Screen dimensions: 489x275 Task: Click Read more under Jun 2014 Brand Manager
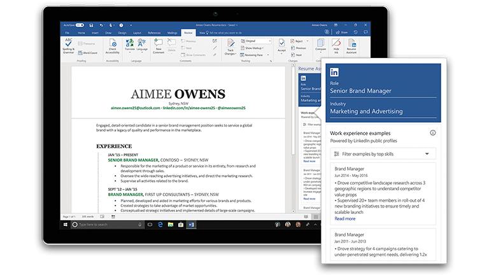coord(344,218)
